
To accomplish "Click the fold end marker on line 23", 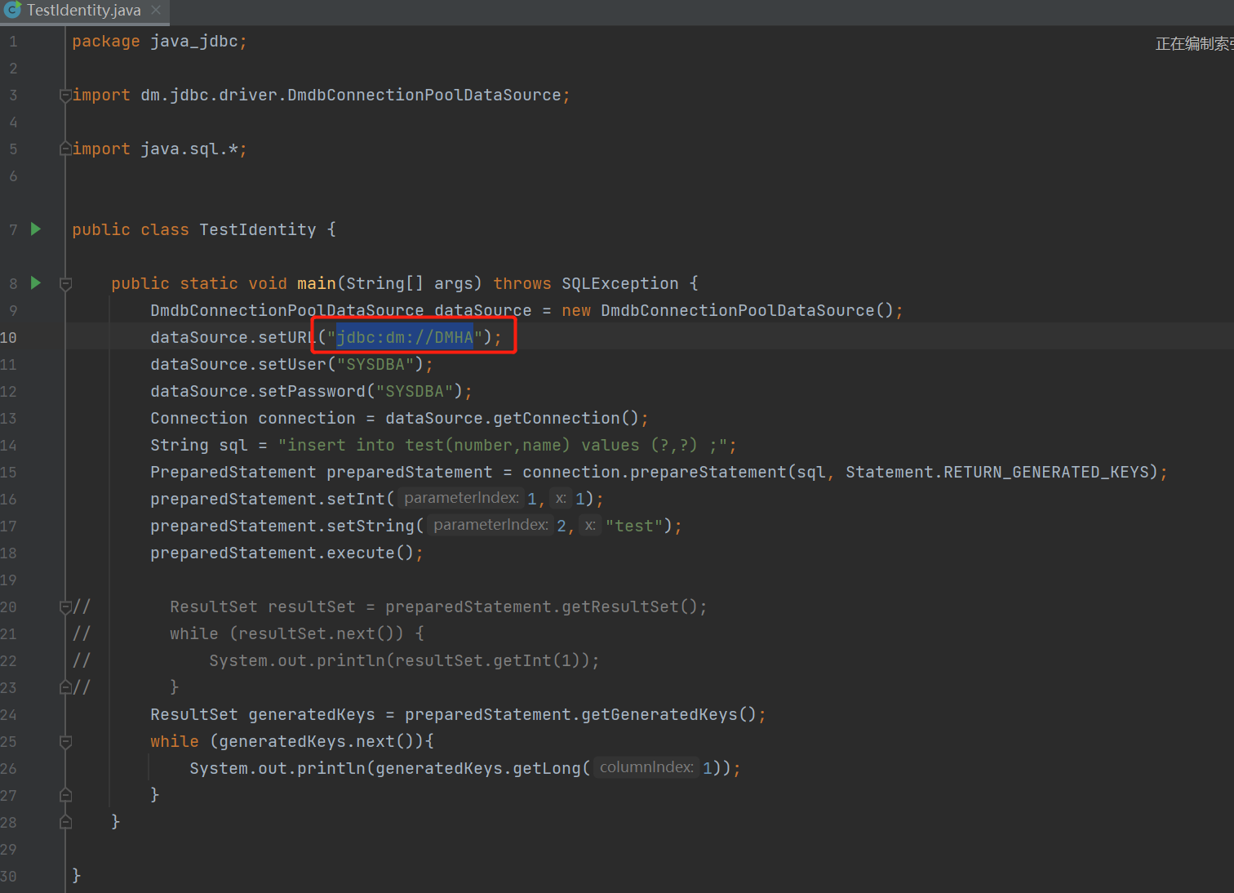I will click(x=65, y=687).
